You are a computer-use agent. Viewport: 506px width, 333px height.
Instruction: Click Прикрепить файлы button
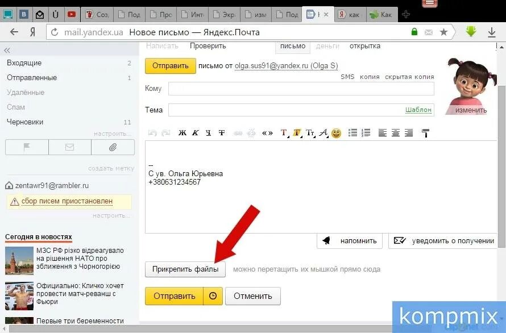[x=185, y=269]
